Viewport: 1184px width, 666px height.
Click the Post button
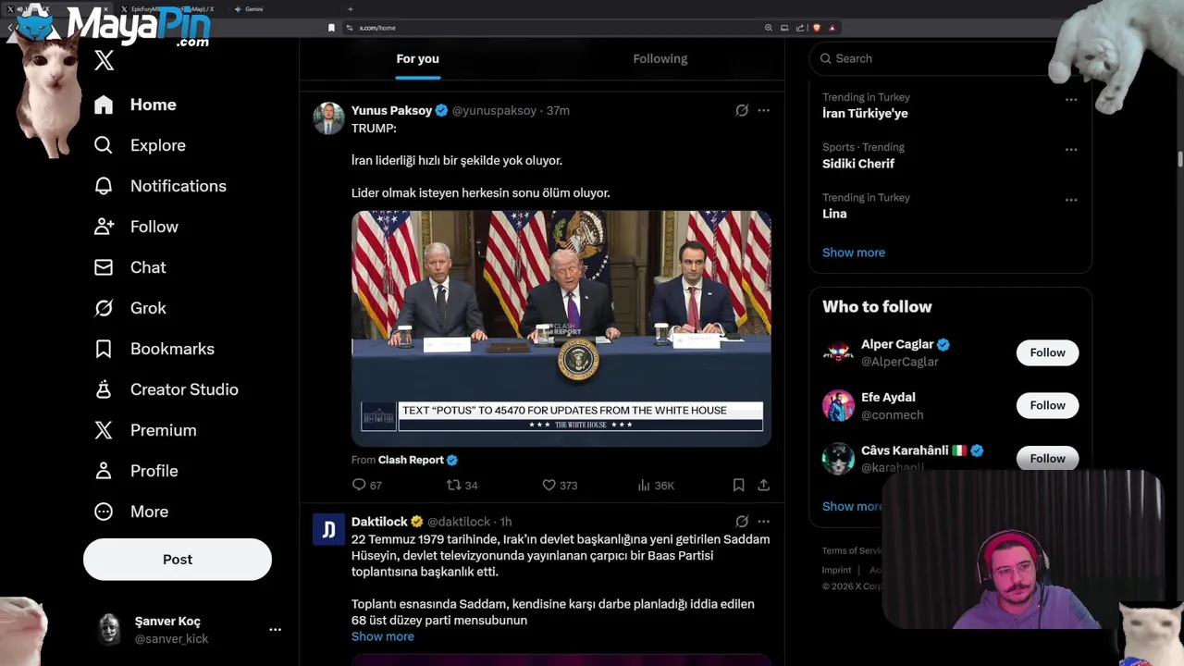[x=178, y=560]
